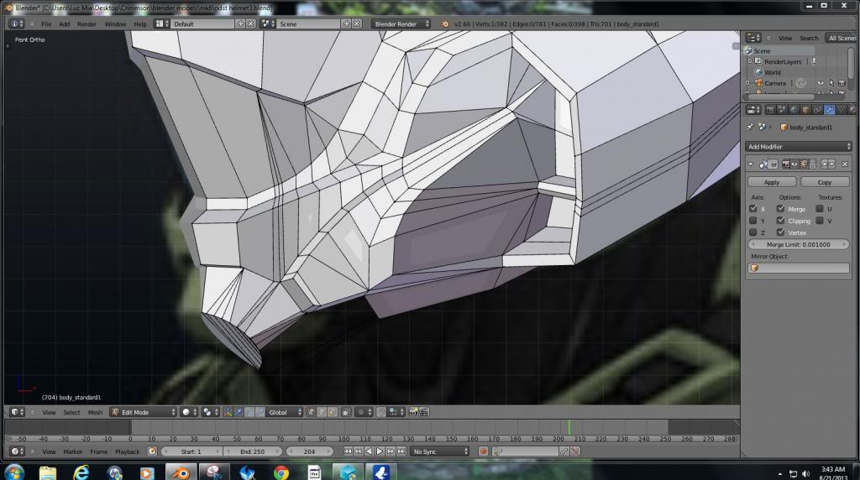Enable the U textures checkbox
This screenshot has width=860, height=480.
click(820, 209)
